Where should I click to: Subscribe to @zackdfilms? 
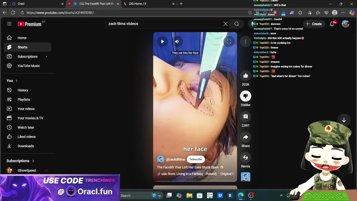pyautogui.click(x=196, y=159)
